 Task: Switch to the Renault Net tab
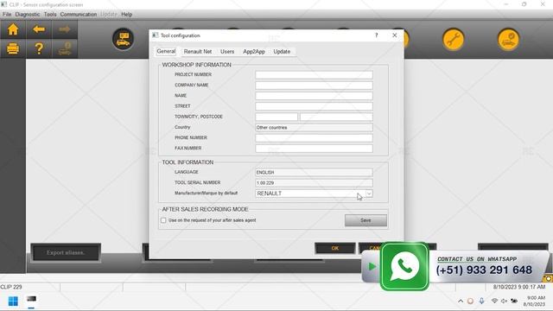click(198, 52)
